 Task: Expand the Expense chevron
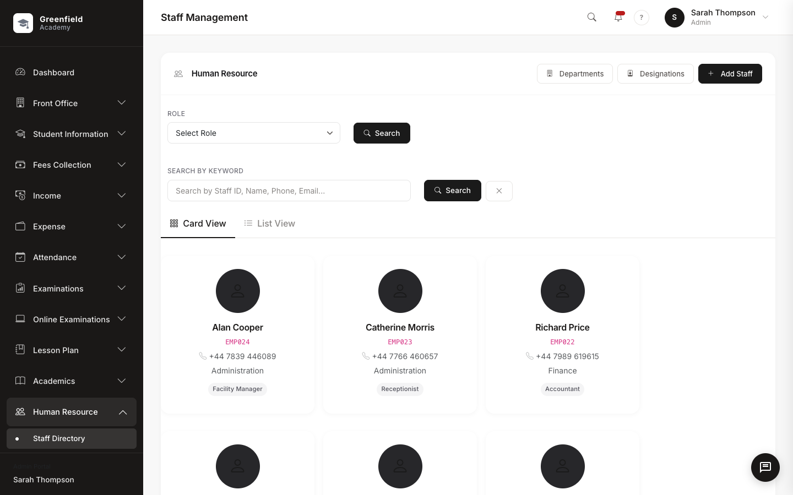pos(122,226)
